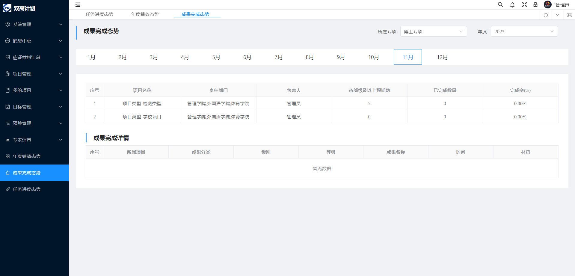575x276 pixels.
Task: Click the 目标管理 checkbox icon
Action: [8, 107]
